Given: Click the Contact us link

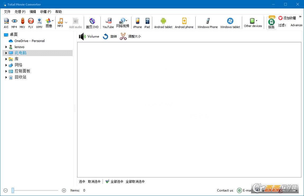Looking at the screenshot, I should [x=225, y=190].
